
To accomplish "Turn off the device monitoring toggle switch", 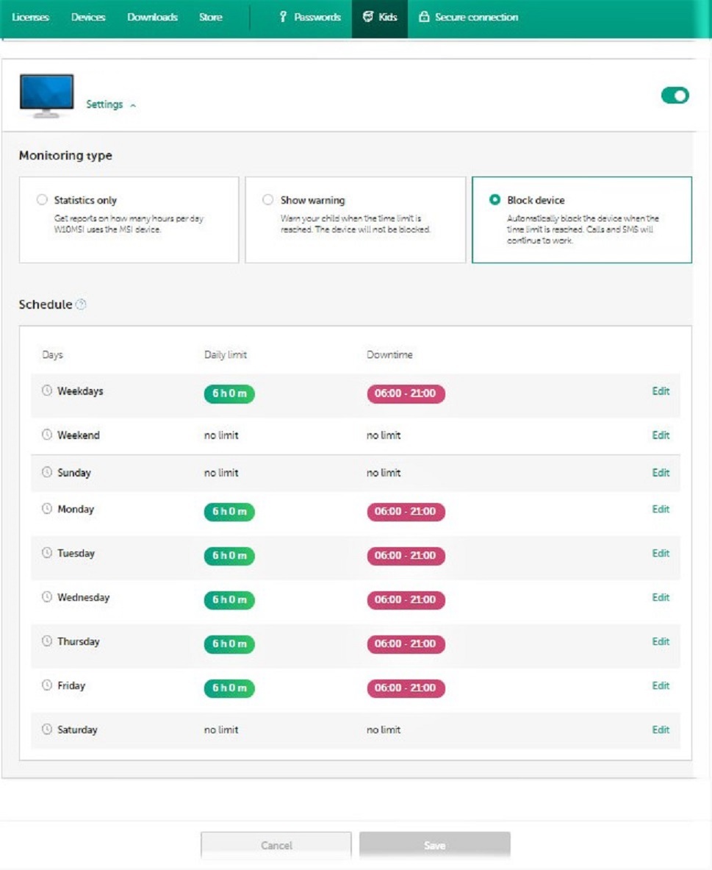I will point(675,96).
